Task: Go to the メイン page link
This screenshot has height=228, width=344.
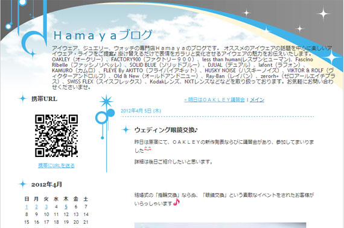Action: tap(257, 100)
